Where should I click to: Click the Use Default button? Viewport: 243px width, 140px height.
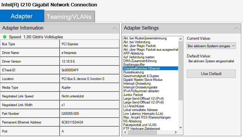211,74
